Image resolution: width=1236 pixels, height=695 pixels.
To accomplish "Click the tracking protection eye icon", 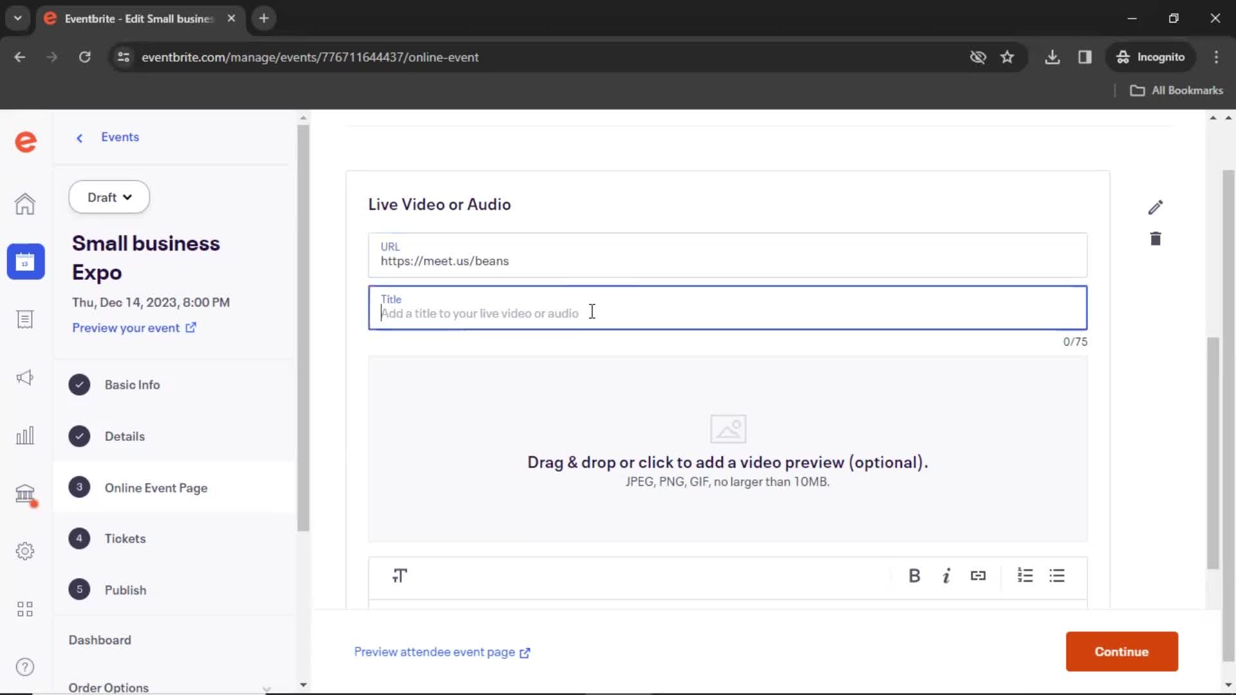I will (978, 57).
